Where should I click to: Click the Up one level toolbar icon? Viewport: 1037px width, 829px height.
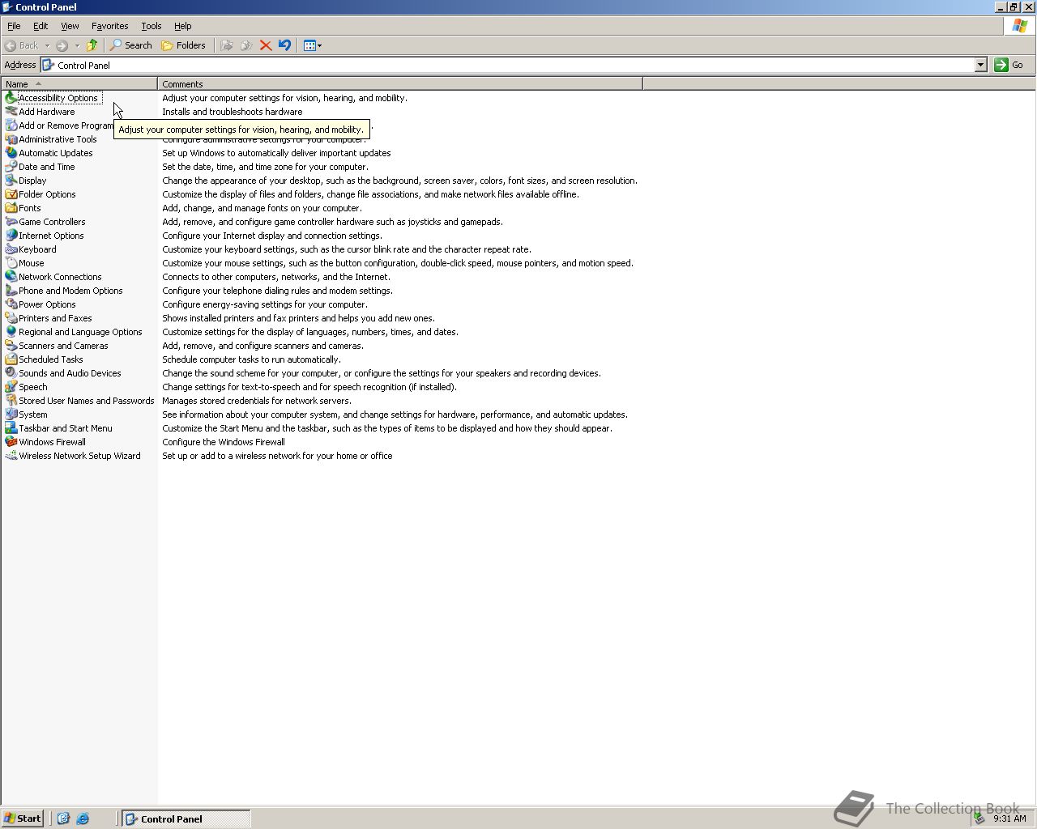point(92,45)
